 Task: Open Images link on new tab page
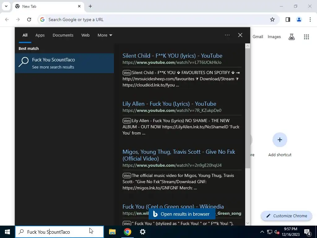pyautogui.click(x=274, y=37)
